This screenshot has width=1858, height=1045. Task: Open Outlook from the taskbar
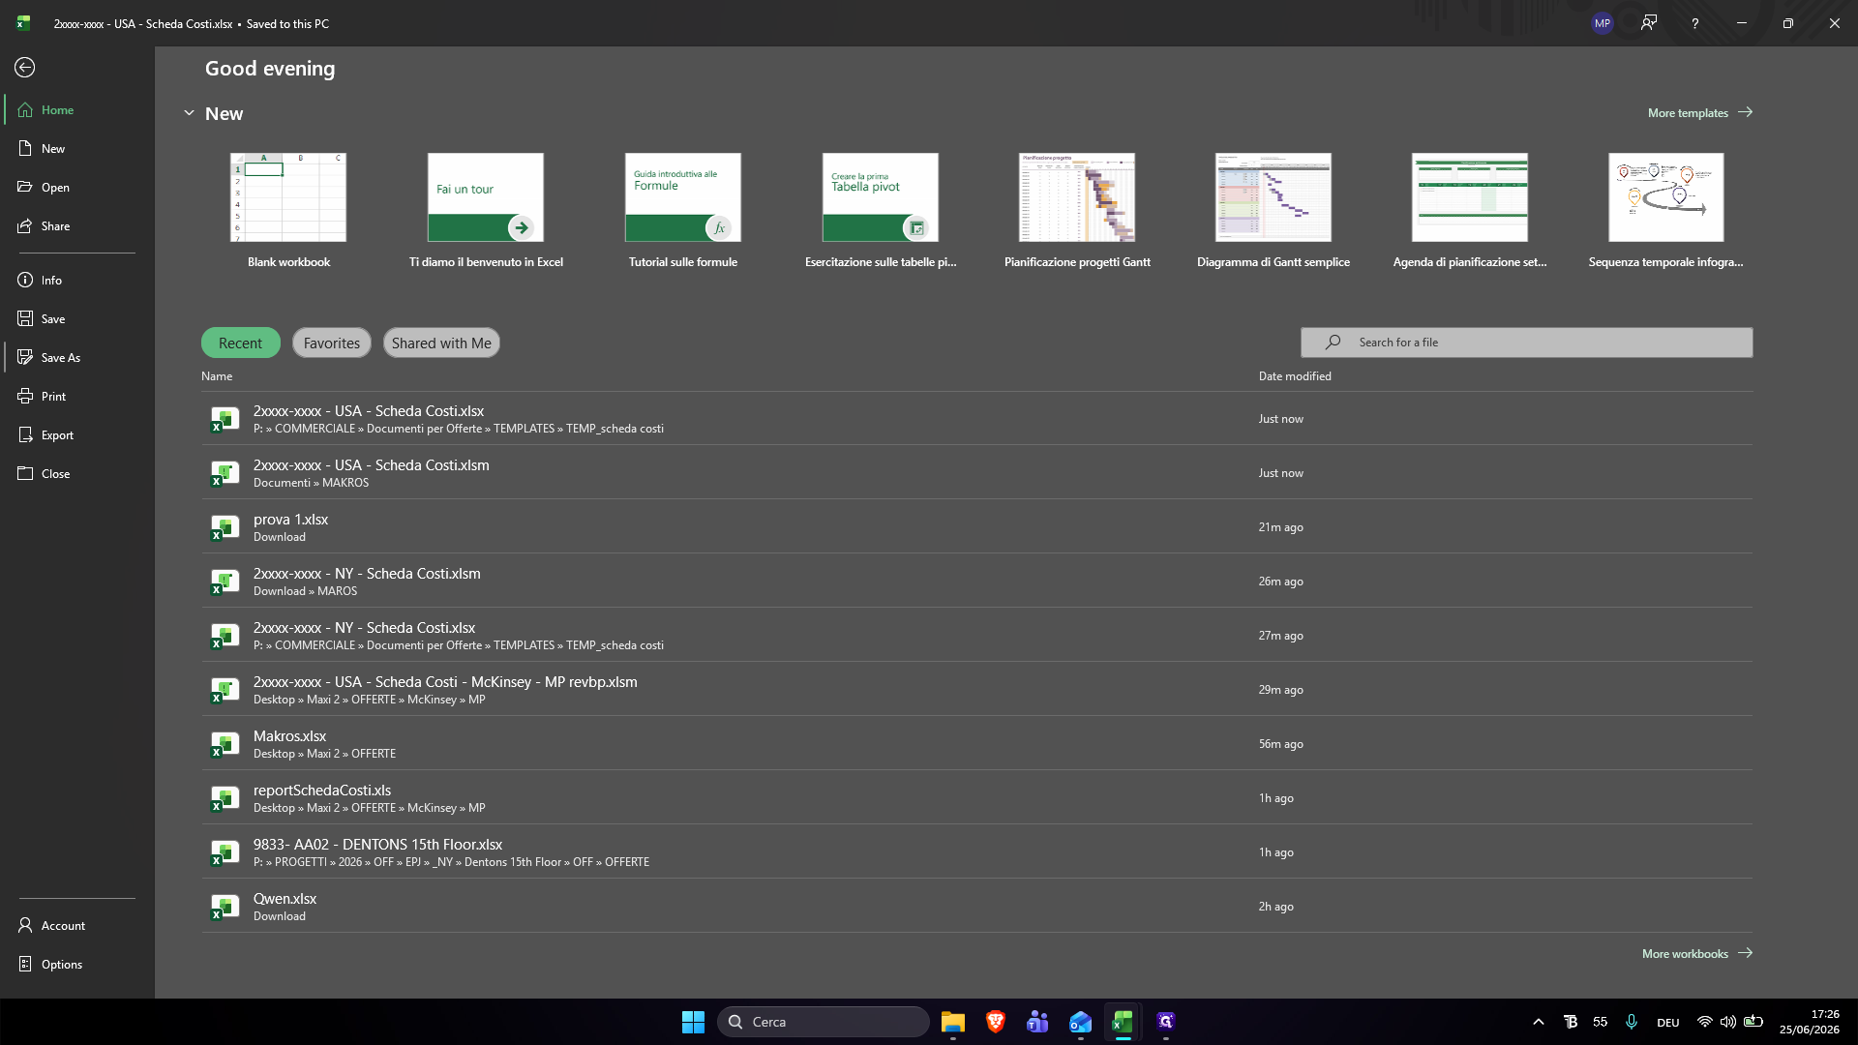1080,1022
